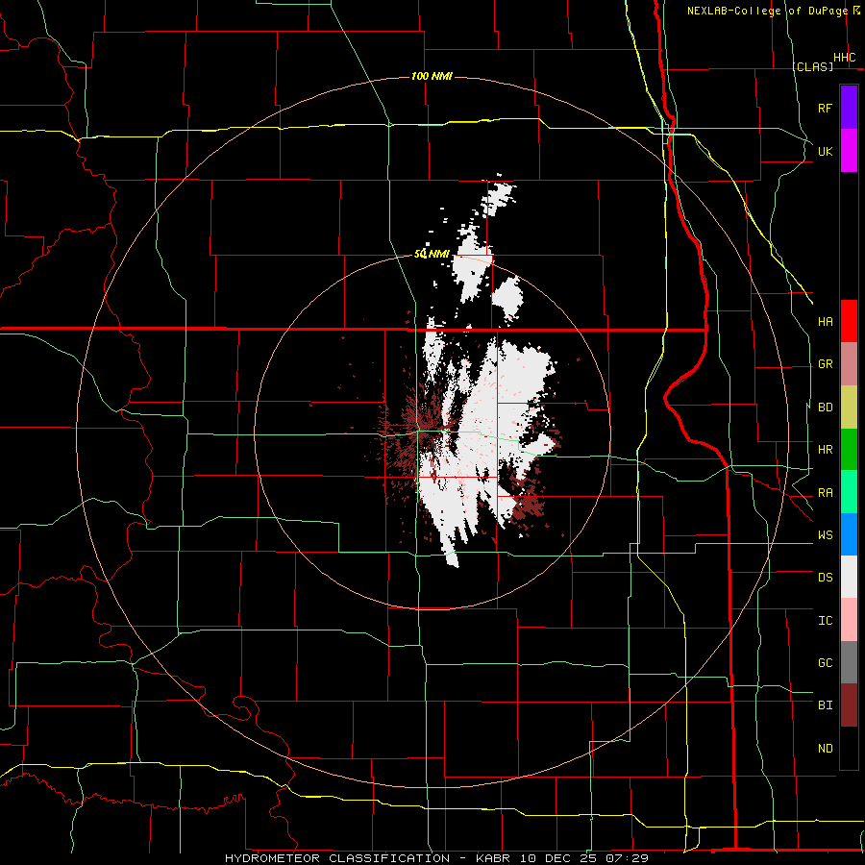Click the BI dark red legend swatch
Viewport: 865px width, 865px height.
coord(849,705)
